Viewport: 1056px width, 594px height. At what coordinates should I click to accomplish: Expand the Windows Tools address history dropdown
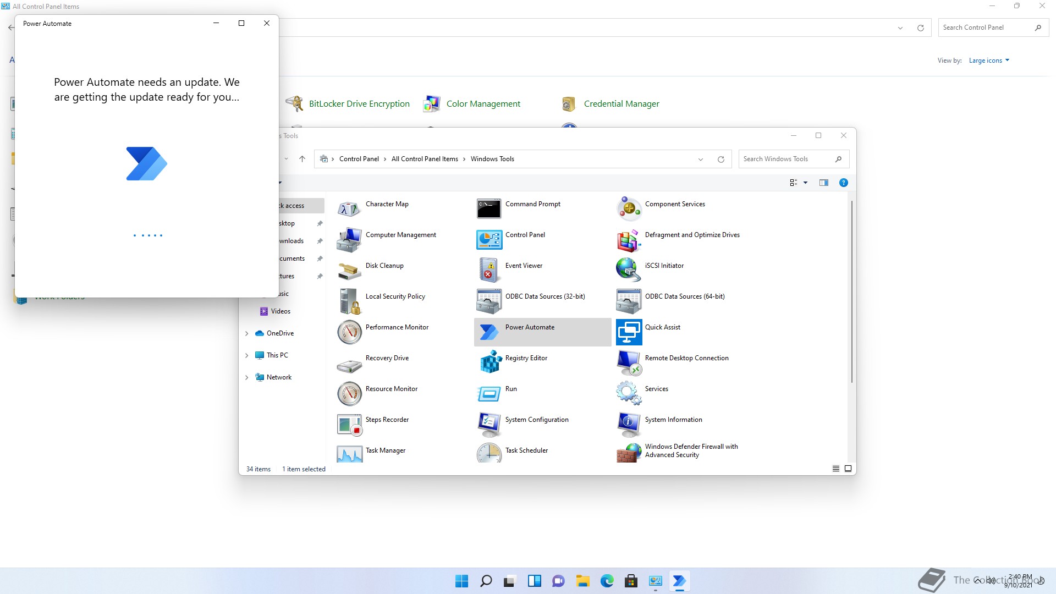[x=700, y=159]
